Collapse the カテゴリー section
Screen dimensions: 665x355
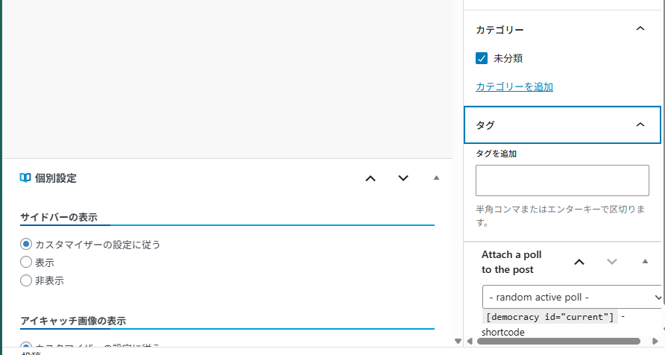point(640,29)
